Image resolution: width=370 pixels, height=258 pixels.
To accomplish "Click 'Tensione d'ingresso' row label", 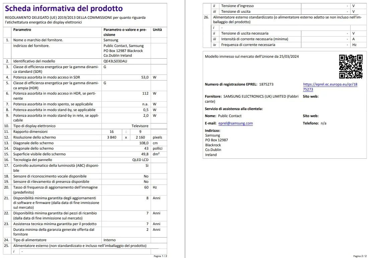I will click(x=237, y=6).
